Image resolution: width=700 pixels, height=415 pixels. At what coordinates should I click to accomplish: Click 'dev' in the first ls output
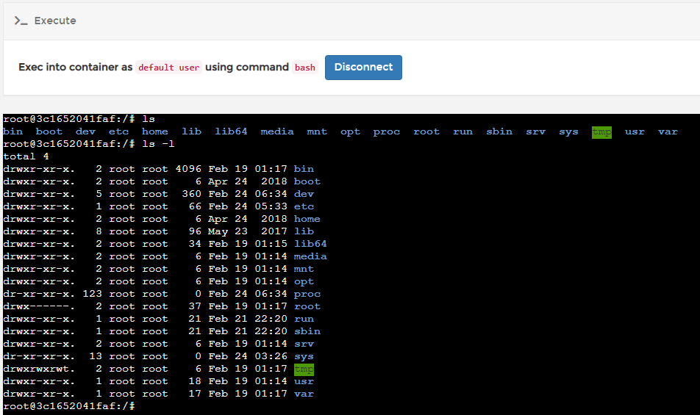click(86, 131)
